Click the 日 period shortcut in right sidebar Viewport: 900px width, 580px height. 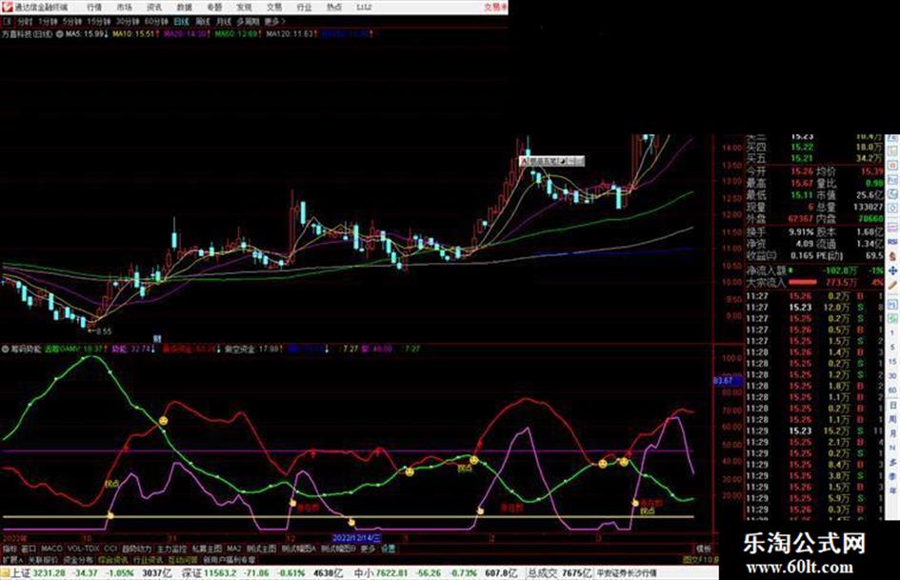[892, 406]
